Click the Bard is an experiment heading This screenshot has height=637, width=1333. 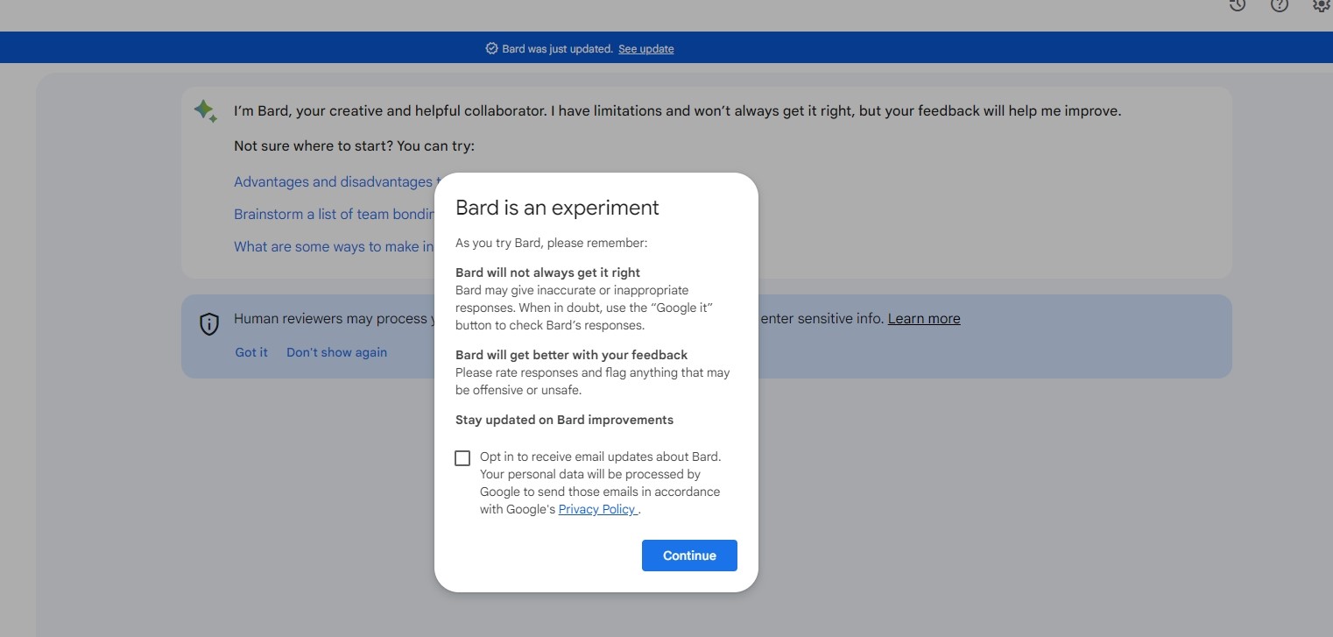pyautogui.click(x=557, y=208)
